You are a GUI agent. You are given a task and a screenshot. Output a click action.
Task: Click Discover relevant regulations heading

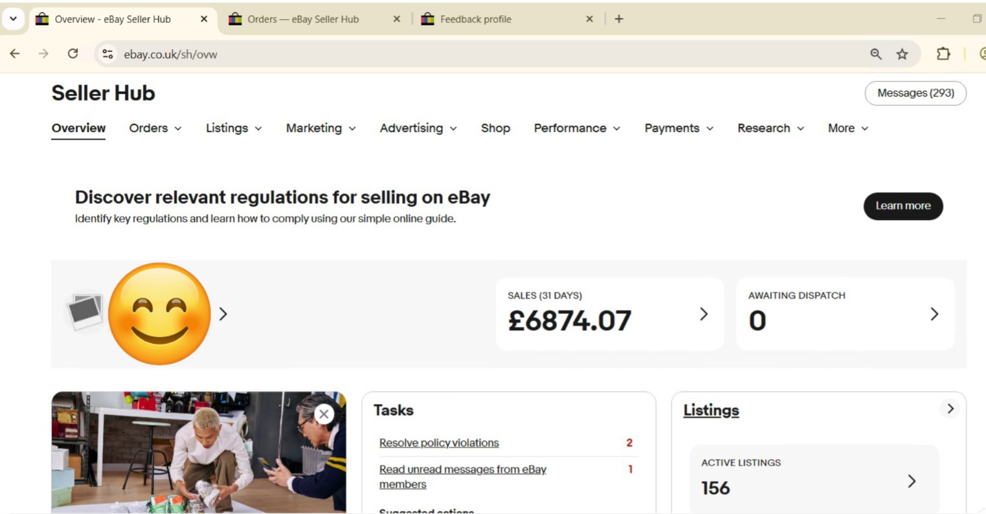tap(282, 197)
